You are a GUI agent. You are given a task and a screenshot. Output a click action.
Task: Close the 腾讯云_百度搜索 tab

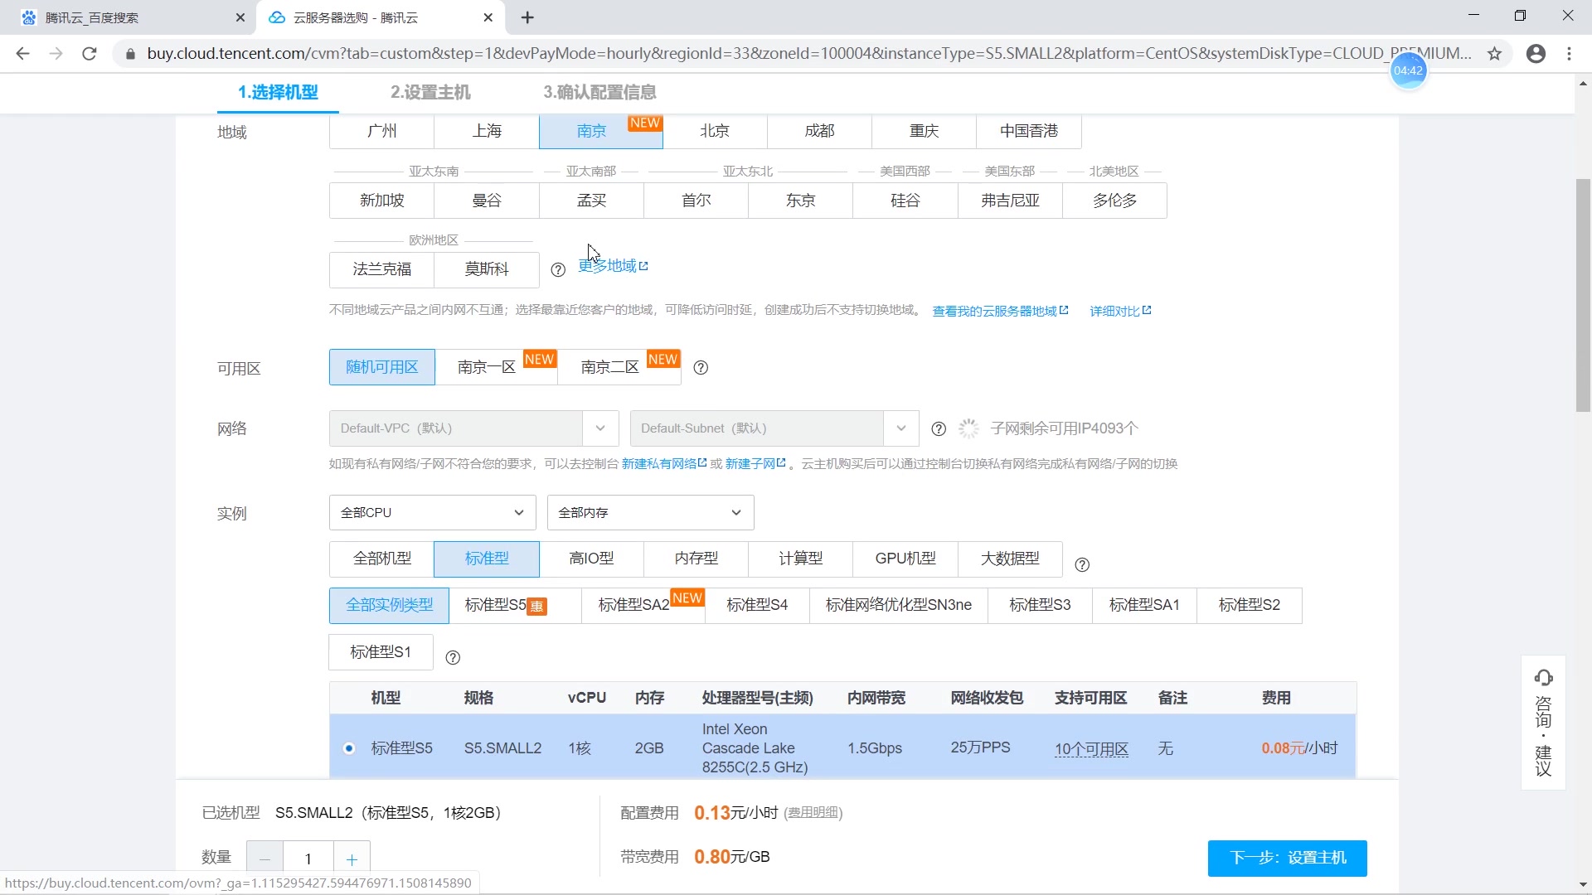click(240, 17)
